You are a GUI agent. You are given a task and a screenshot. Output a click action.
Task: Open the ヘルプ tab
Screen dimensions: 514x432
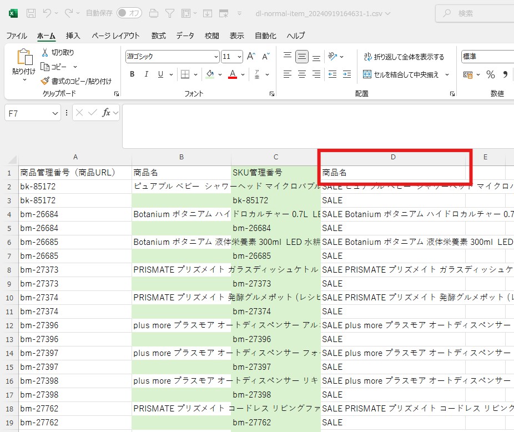pyautogui.click(x=296, y=36)
